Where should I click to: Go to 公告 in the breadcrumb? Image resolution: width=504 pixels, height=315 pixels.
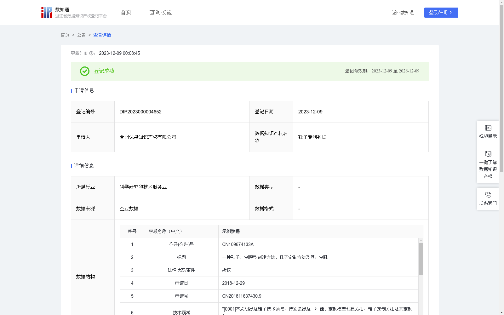tap(81, 35)
